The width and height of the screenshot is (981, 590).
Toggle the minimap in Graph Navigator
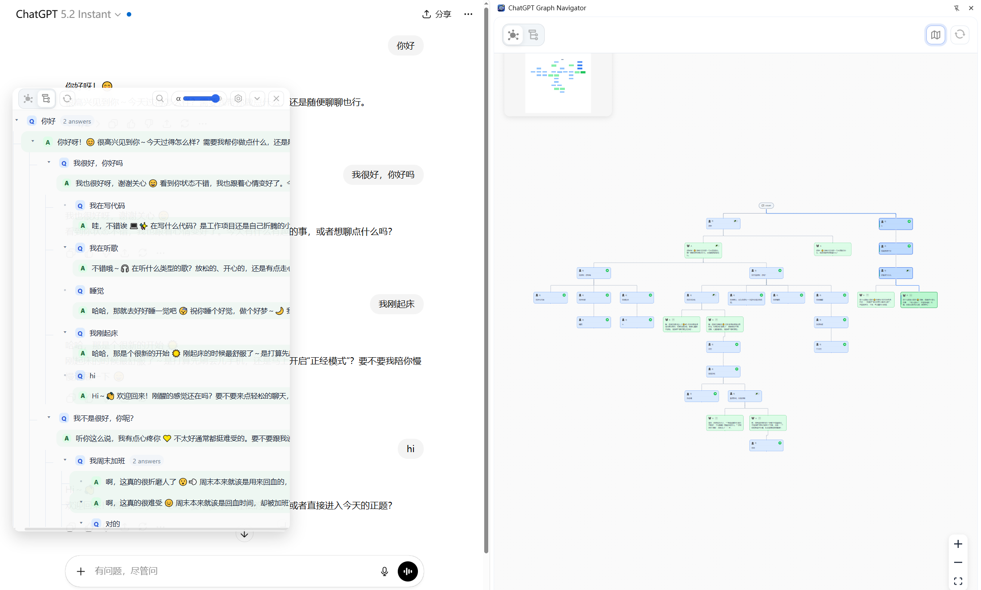(x=936, y=35)
